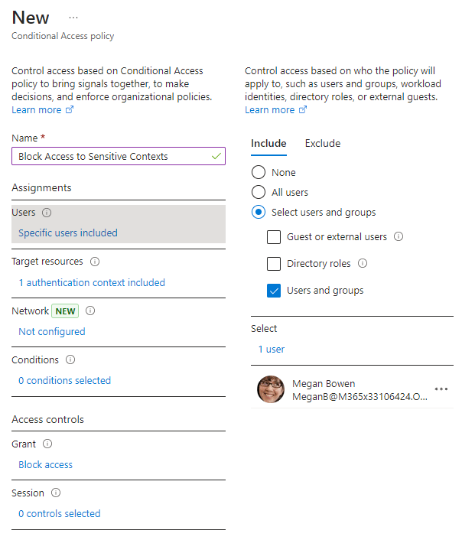Uncheck the Users and groups checkbox
This screenshot has height=553, width=475.
click(274, 291)
